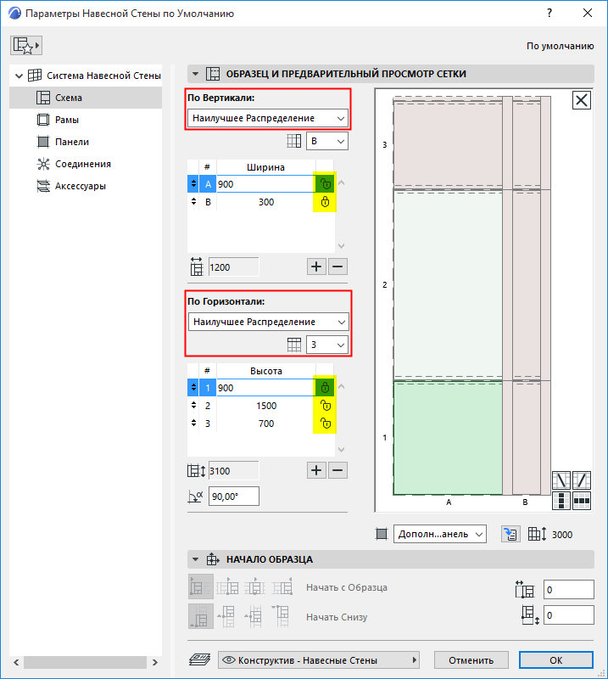The height and width of the screenshot is (679, 608).
Task: Click the tree panel's left scroll arrow
Action: [16, 662]
